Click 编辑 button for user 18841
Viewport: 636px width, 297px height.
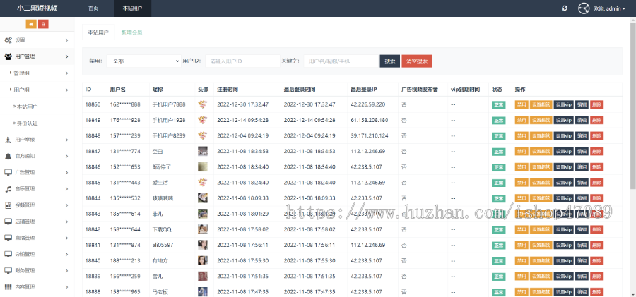click(x=582, y=245)
